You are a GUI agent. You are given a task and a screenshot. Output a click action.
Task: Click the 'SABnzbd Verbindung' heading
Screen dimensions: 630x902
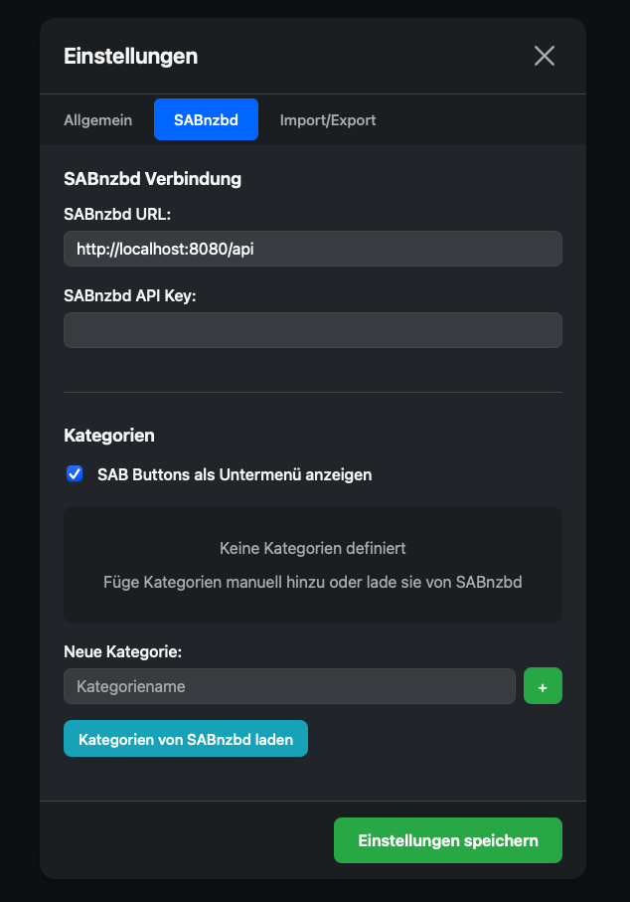click(x=152, y=179)
